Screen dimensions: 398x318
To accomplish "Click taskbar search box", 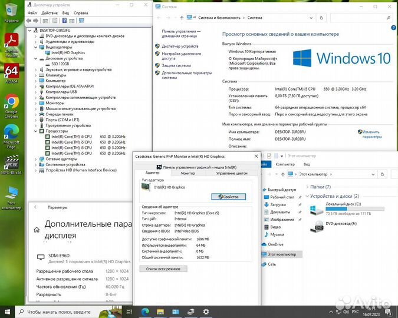I will 68,312.
